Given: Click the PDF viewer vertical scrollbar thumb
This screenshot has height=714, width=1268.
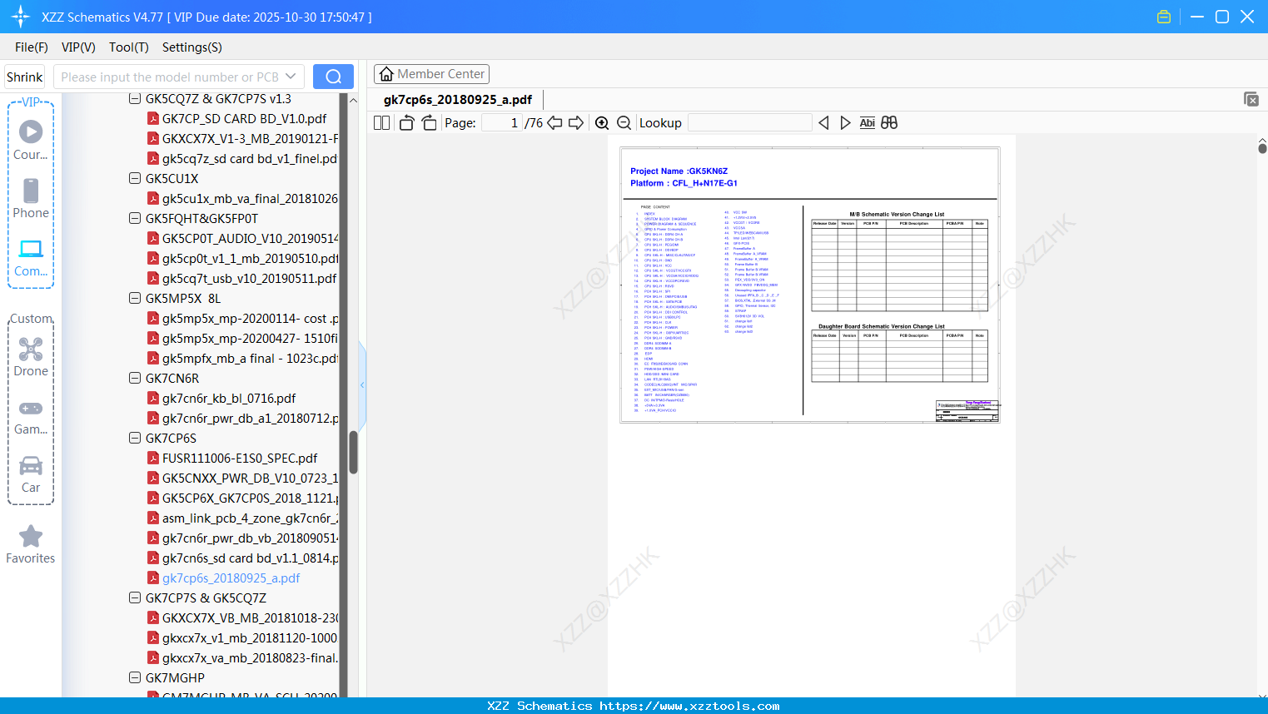Looking at the screenshot, I should point(1262,148).
